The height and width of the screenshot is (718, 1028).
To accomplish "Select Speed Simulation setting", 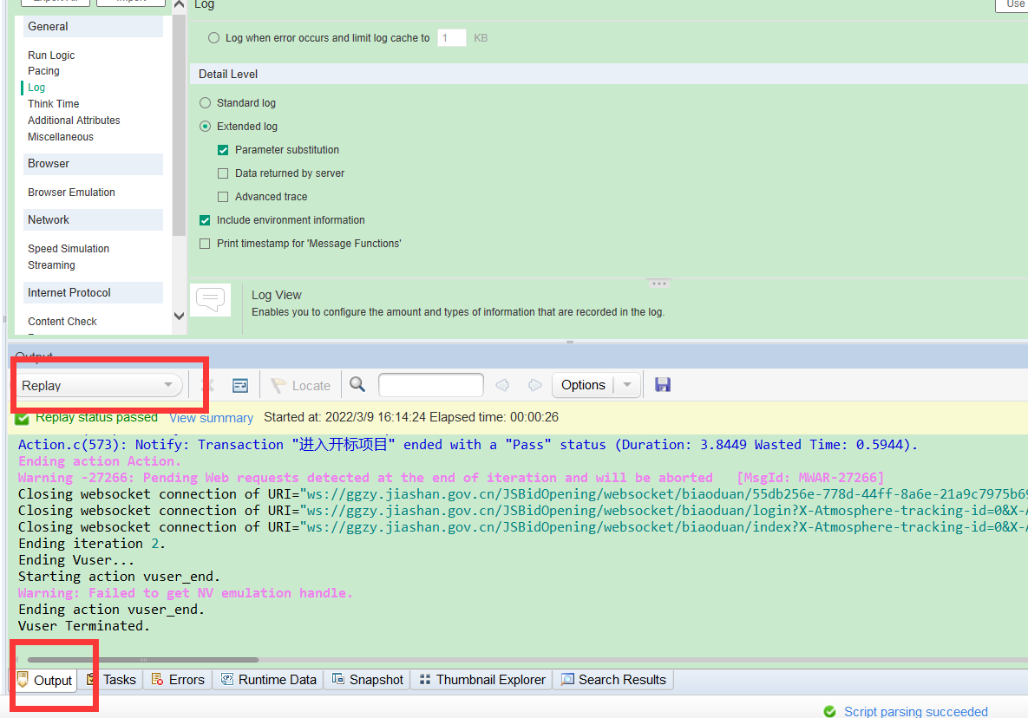I will click(69, 248).
